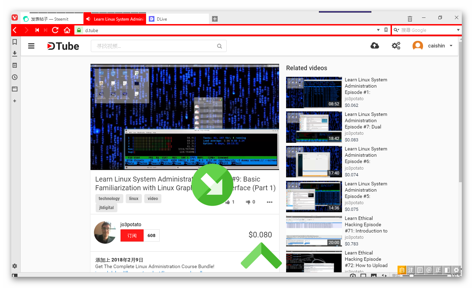This screenshot has height=288, width=473.
Task: Switch to the DLive tab
Action: click(177, 19)
